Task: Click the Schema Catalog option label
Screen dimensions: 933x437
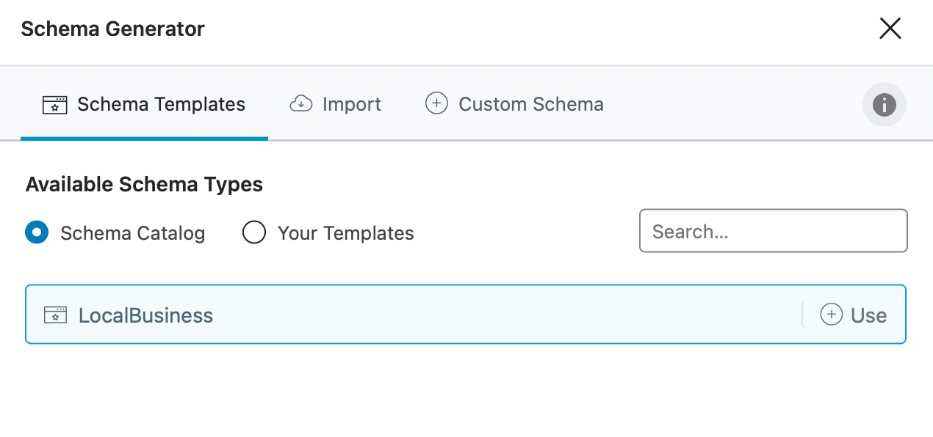Action: point(132,233)
